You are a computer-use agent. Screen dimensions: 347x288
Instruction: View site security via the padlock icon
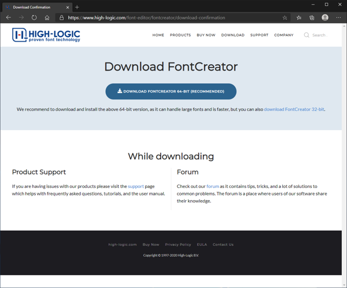point(62,18)
